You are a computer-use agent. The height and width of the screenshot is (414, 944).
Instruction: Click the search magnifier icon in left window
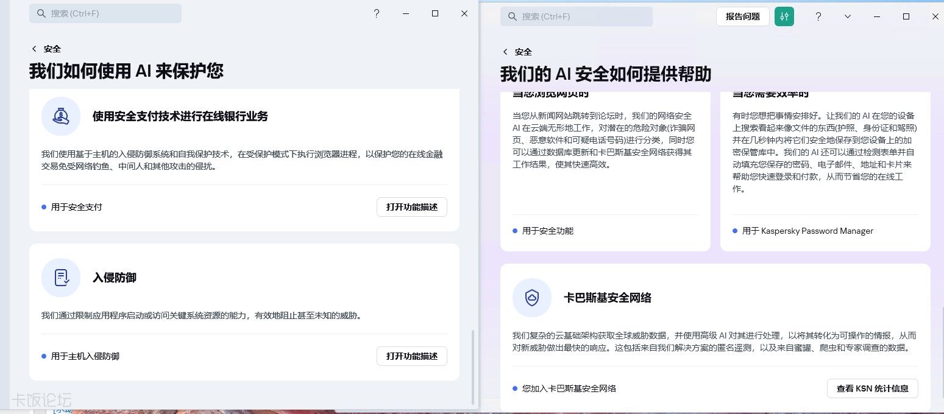(x=41, y=13)
